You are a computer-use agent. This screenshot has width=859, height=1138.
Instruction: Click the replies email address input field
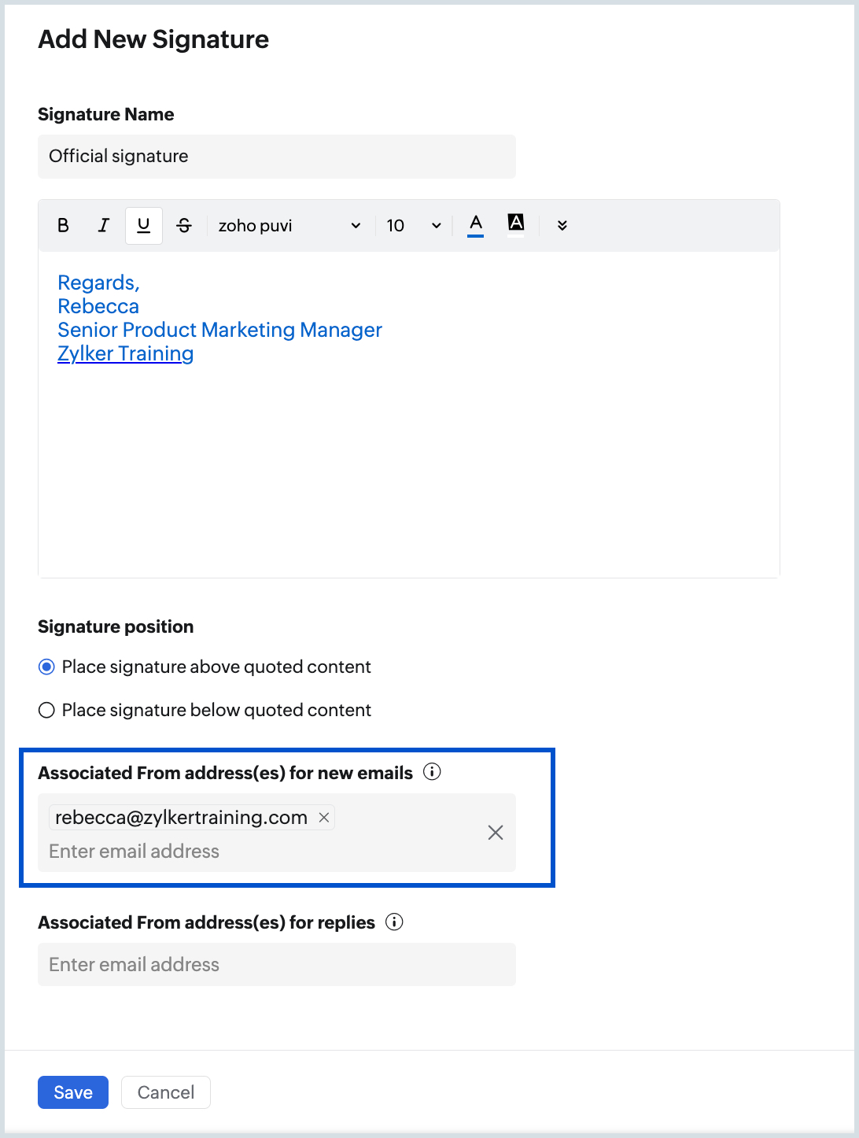tap(276, 965)
